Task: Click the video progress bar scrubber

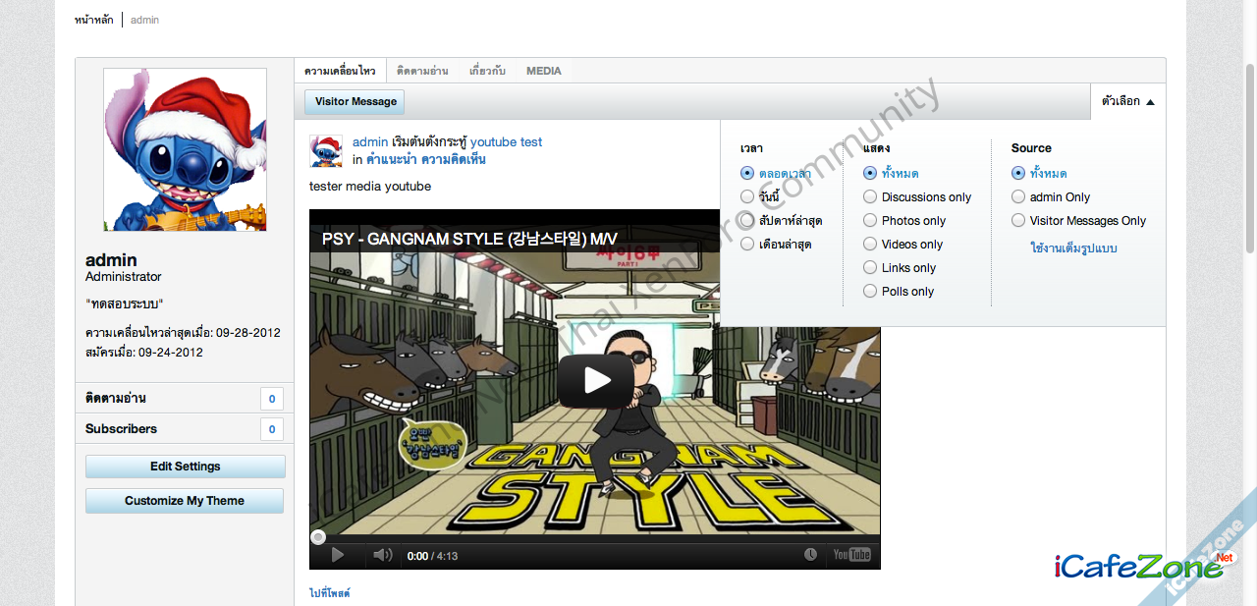Action: pos(318,537)
